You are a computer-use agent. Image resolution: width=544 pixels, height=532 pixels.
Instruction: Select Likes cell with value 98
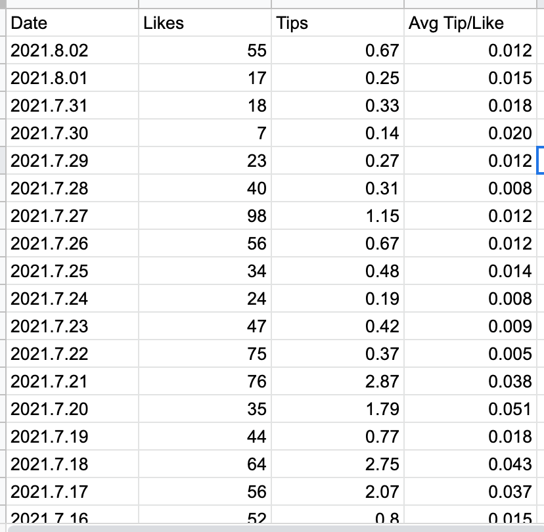(205, 215)
